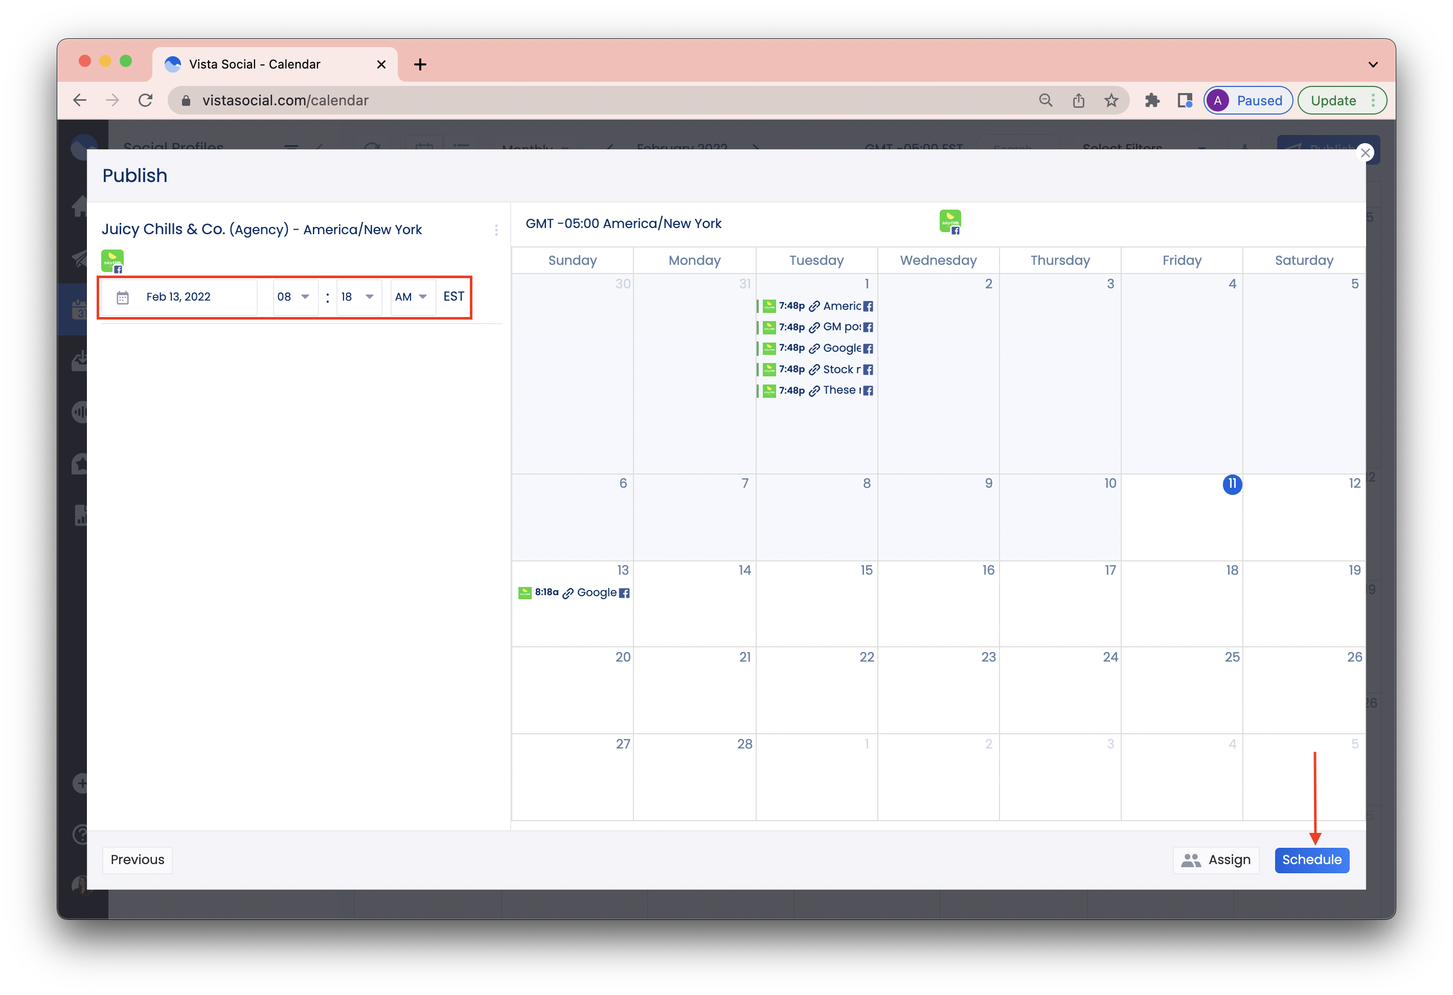Open the 8:18a Google post on February 13
1453x995 pixels.
tap(573, 592)
